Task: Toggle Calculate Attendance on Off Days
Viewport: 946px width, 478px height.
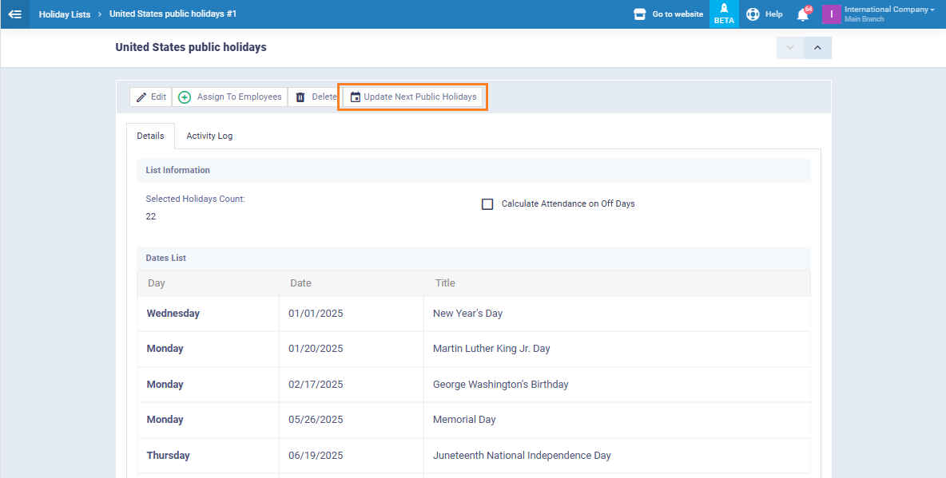Action: 487,203
